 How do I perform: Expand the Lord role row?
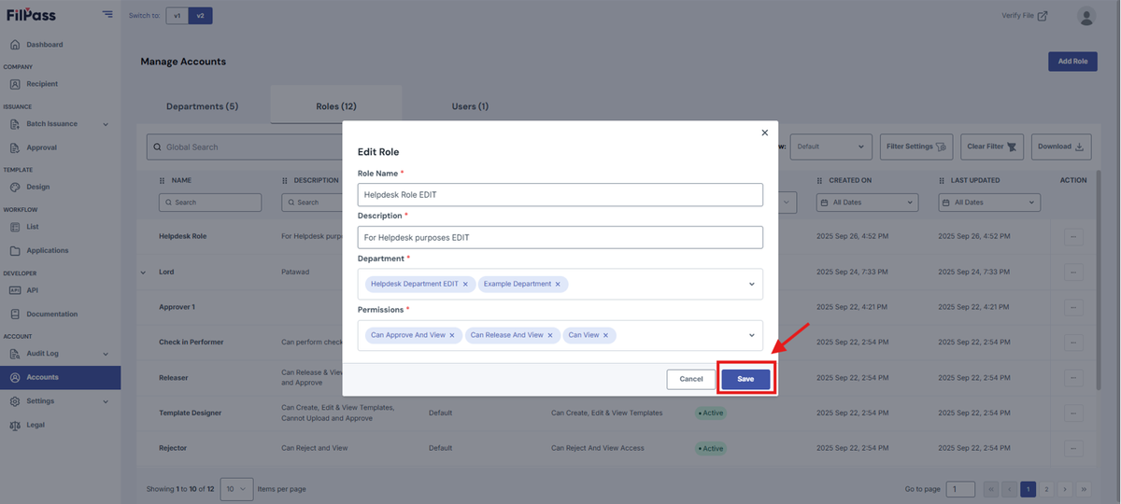coord(143,273)
